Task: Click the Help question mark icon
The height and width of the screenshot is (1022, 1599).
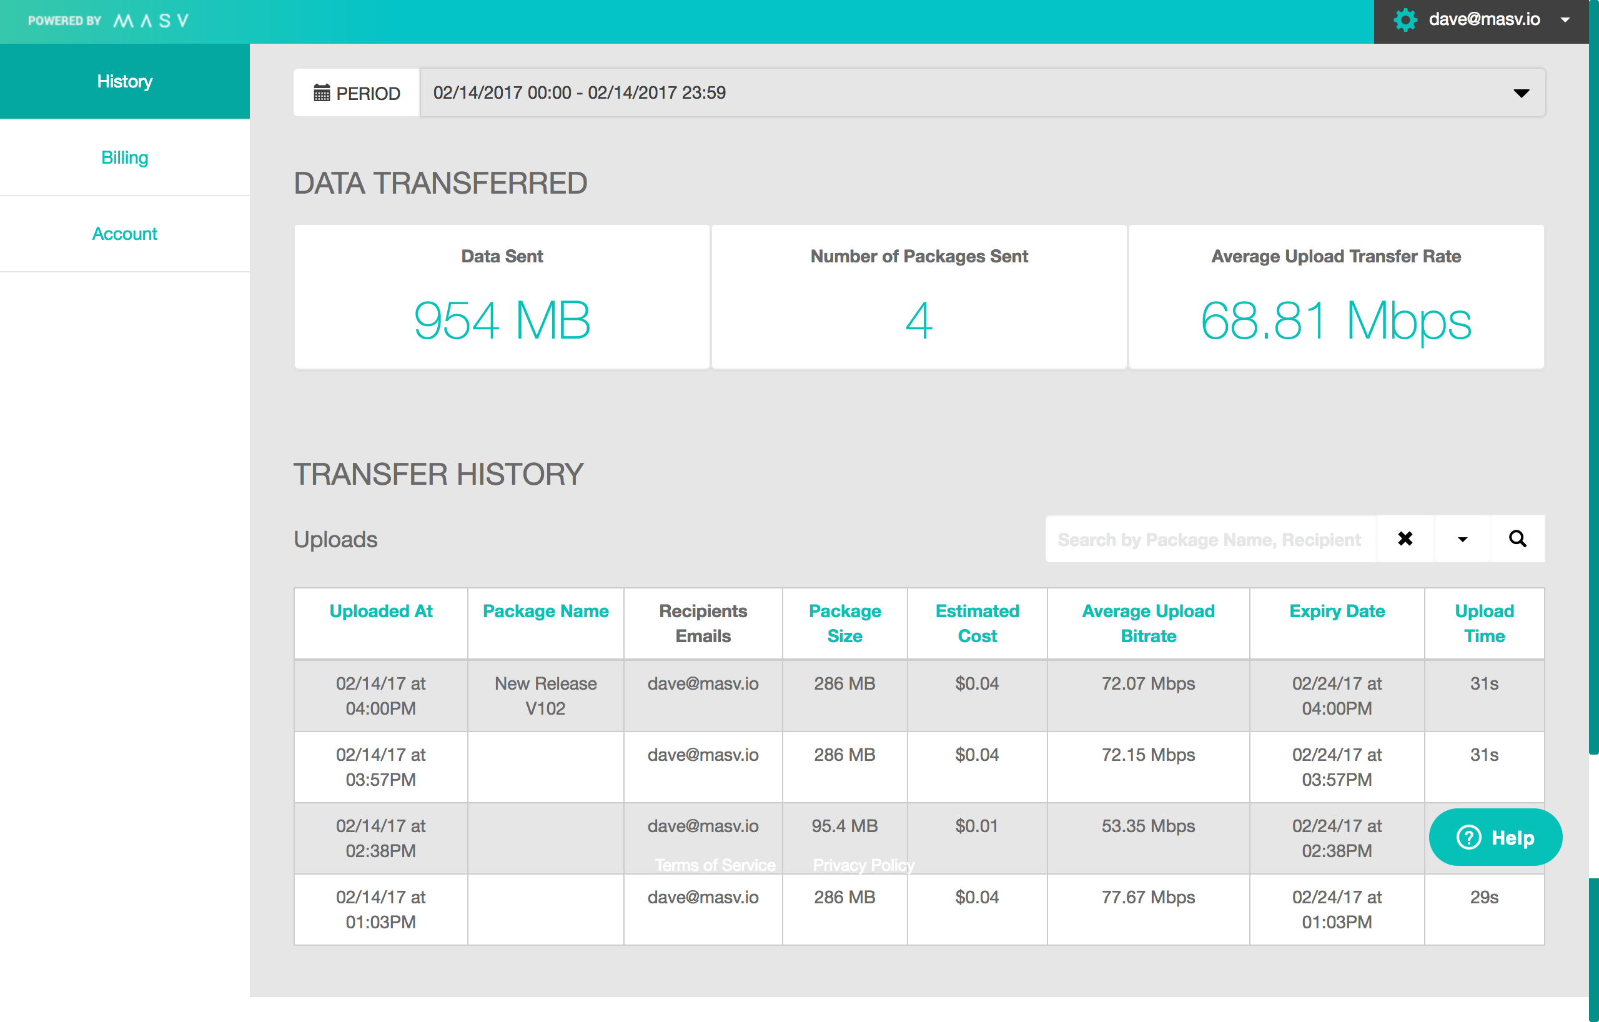Action: [x=1468, y=837]
